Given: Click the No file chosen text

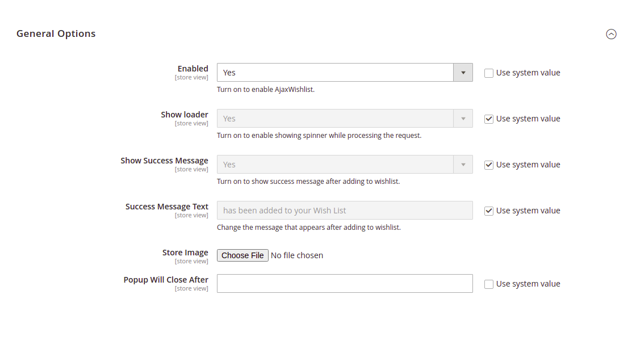Looking at the screenshot, I should click(297, 255).
